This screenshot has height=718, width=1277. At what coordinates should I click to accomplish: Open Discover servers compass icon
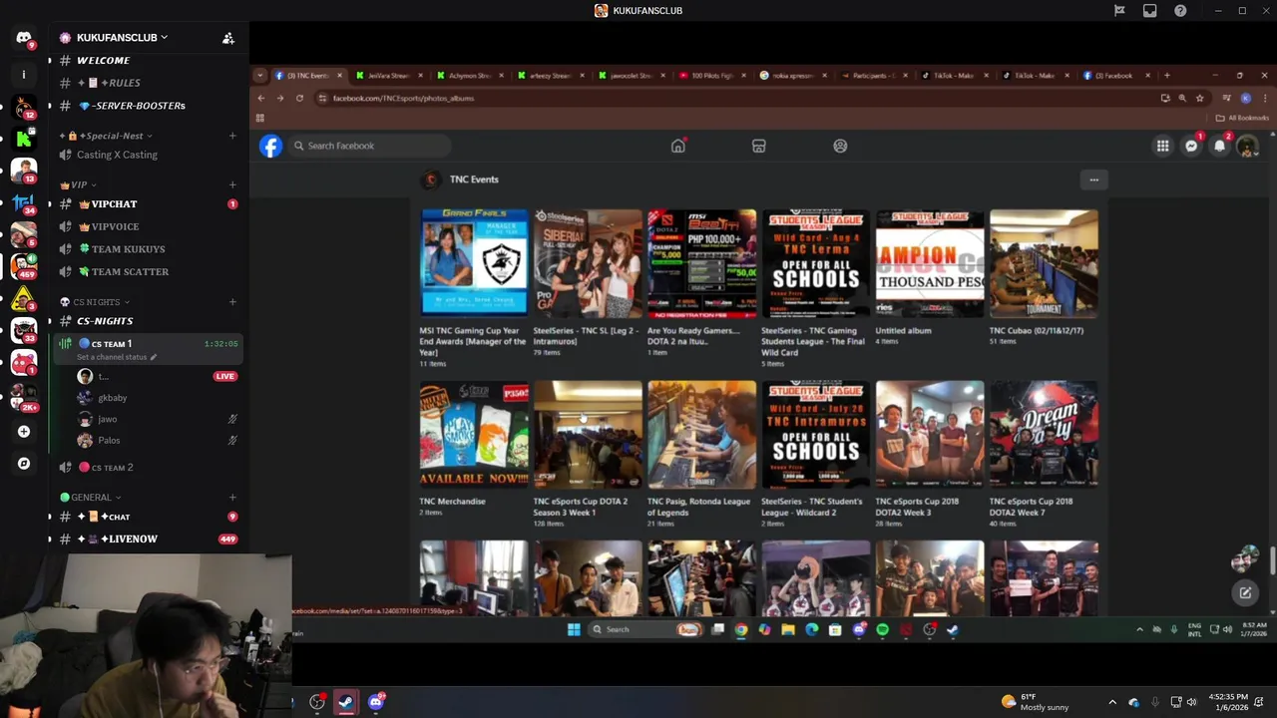coord(24,464)
